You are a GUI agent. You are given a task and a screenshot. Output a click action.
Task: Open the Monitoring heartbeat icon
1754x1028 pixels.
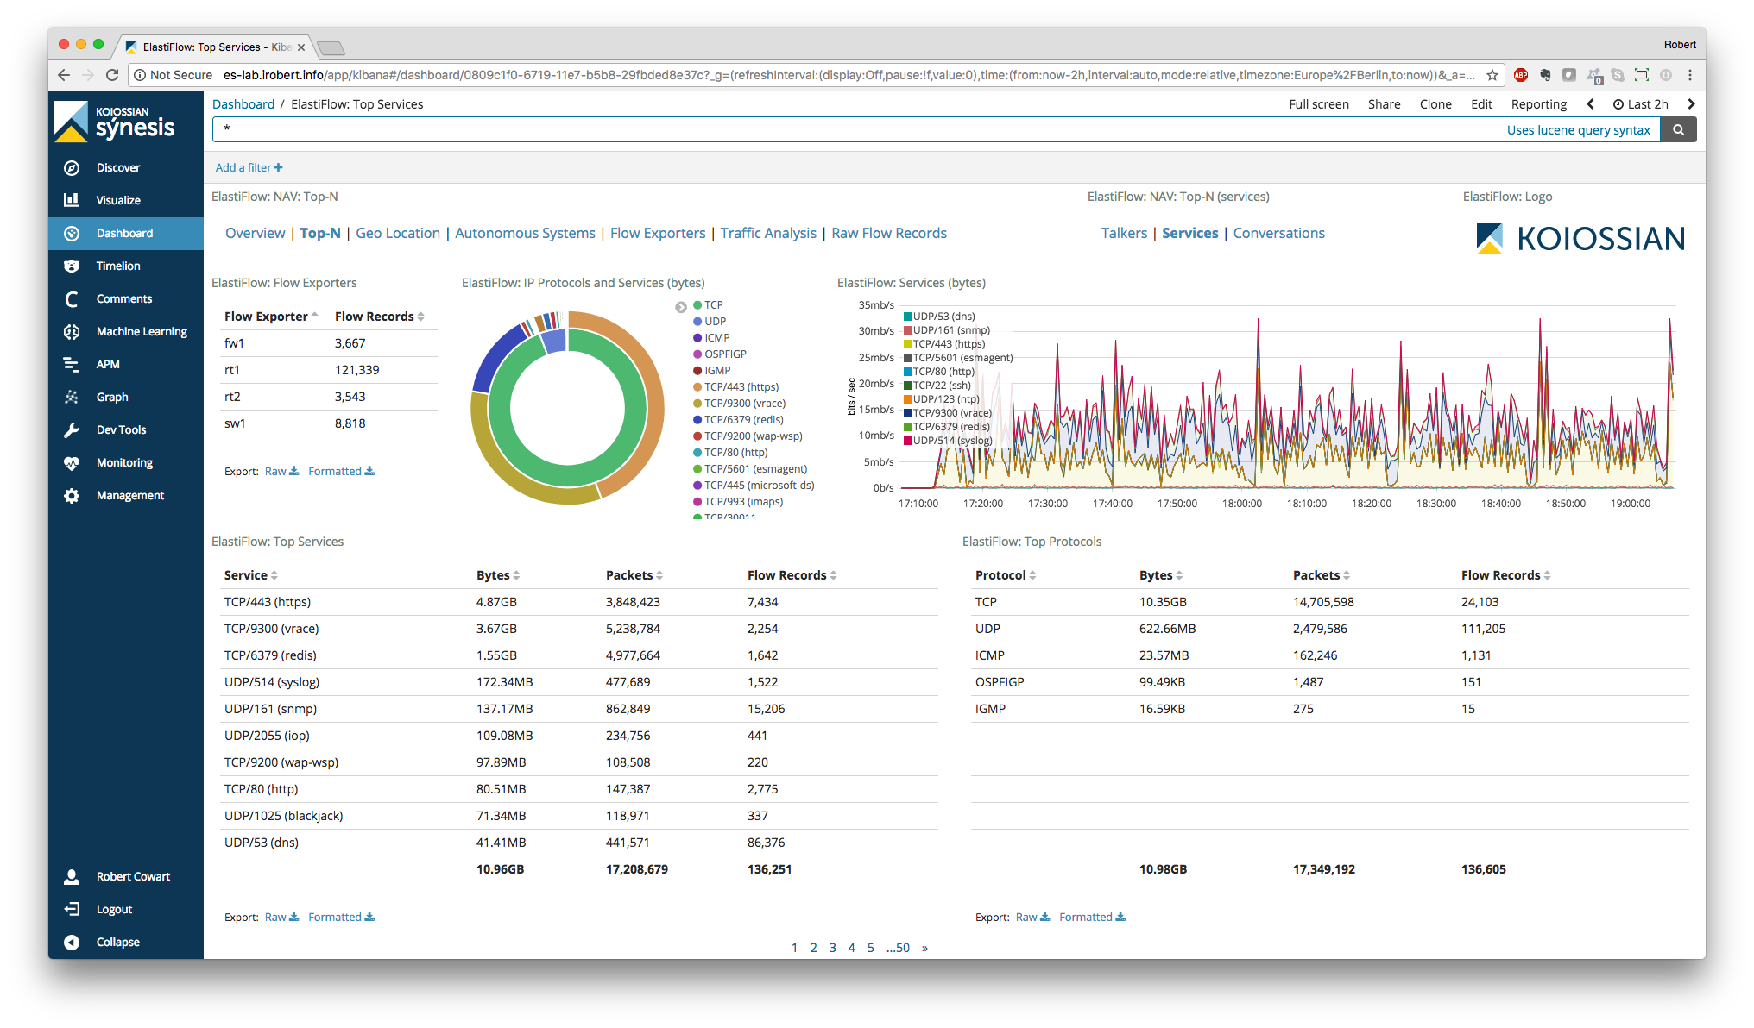tap(72, 463)
